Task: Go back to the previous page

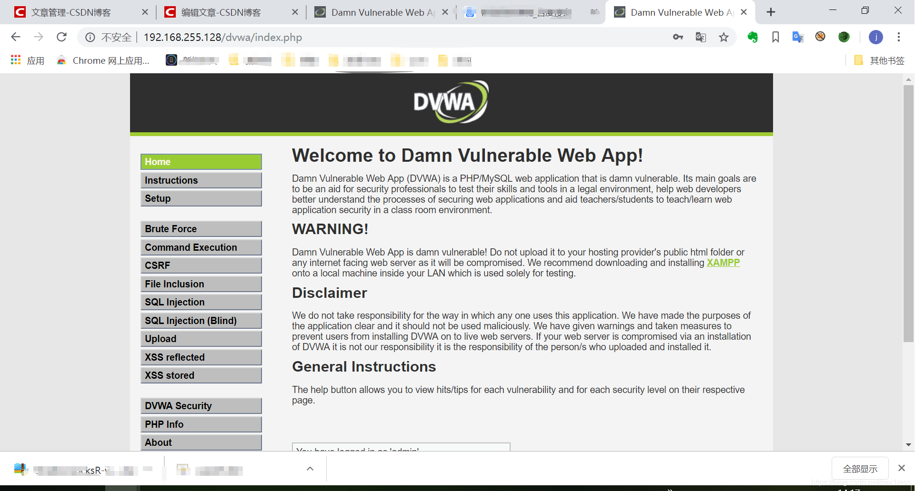Action: tap(16, 37)
